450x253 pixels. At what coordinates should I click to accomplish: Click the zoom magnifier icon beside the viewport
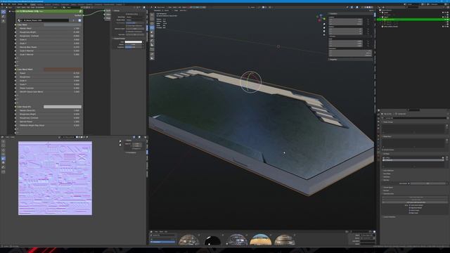[x=324, y=25]
